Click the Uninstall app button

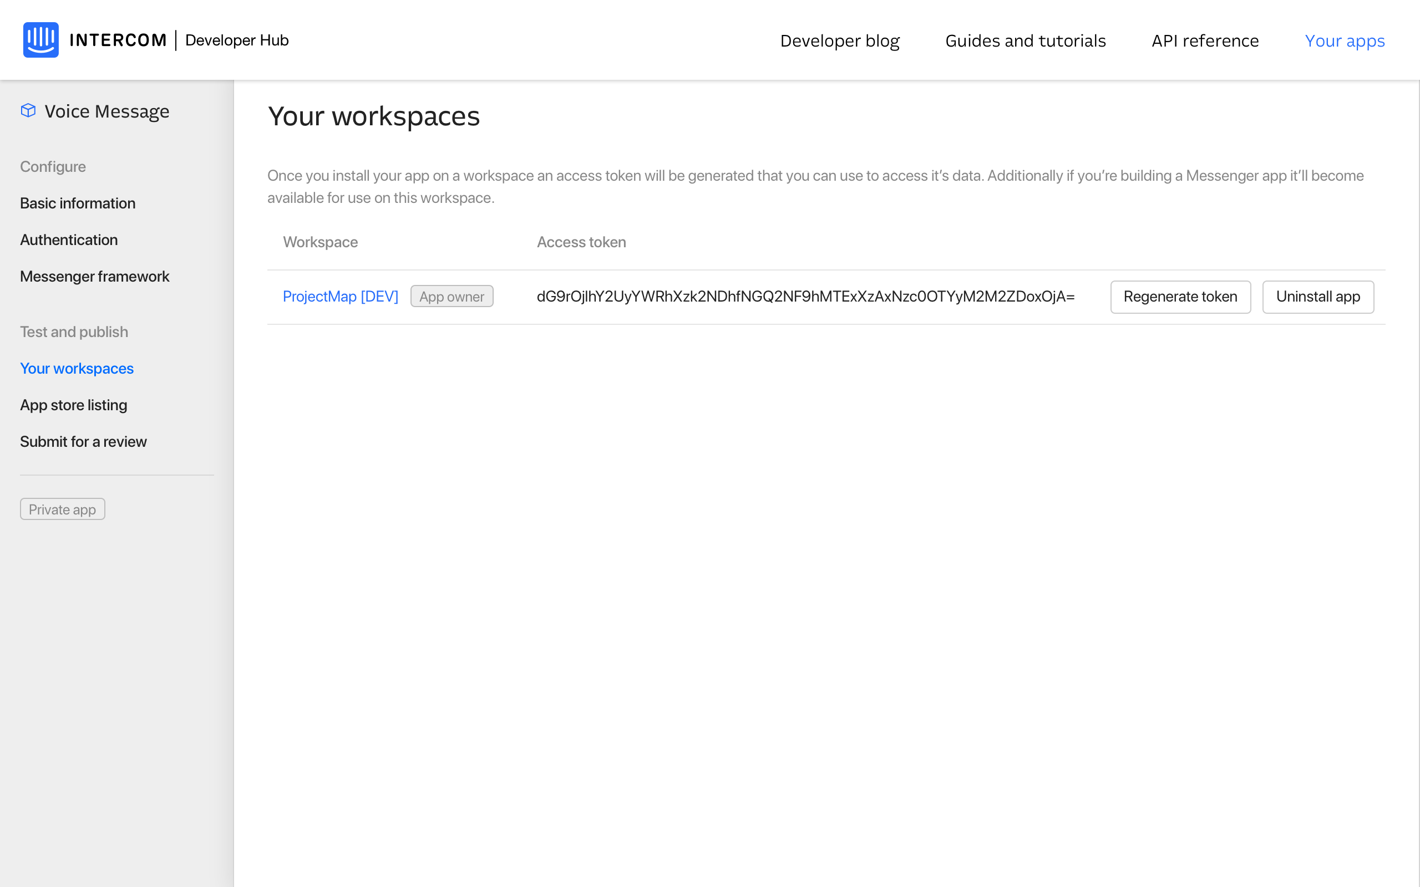(1317, 297)
